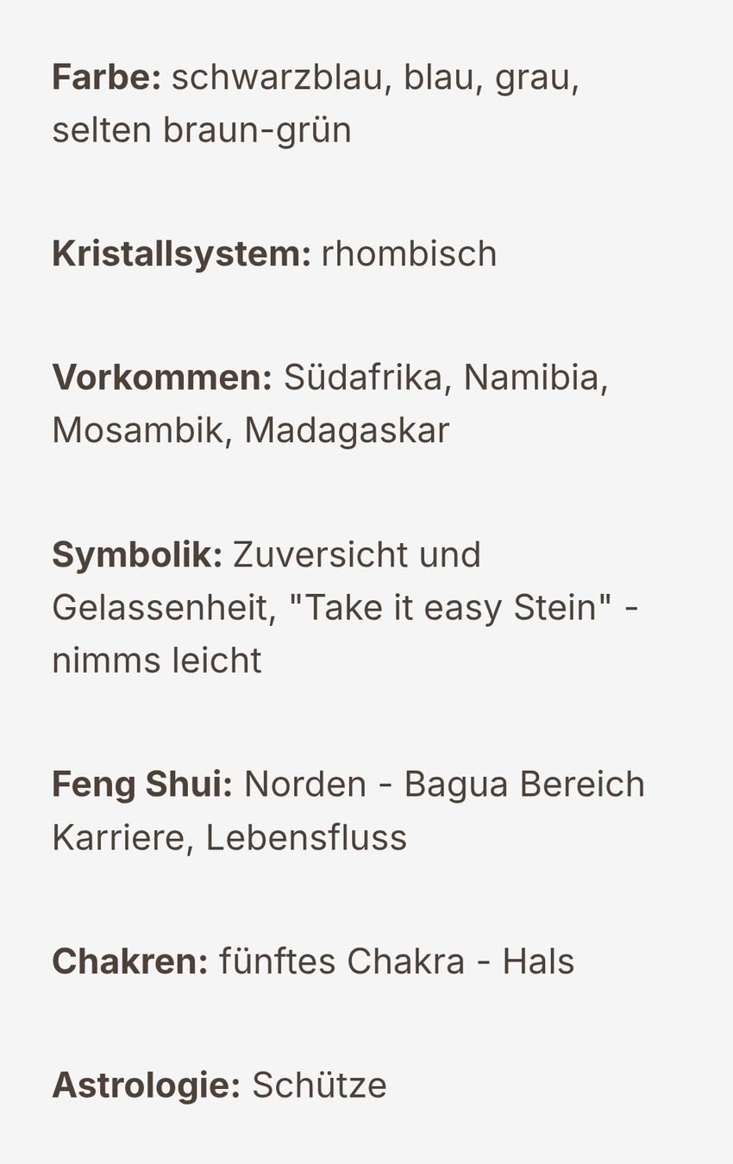Viewport: 733px width, 1164px height.
Task: Click the word 'rhombisch'
Action: pos(410,254)
